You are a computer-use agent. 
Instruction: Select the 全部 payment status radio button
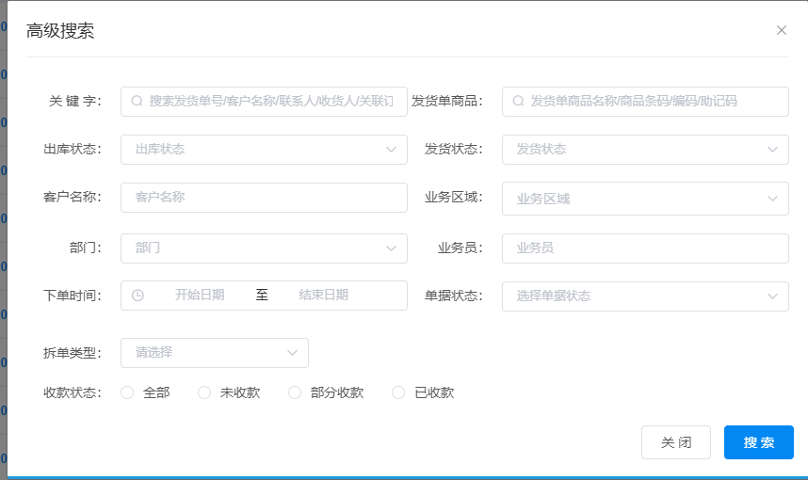(127, 392)
